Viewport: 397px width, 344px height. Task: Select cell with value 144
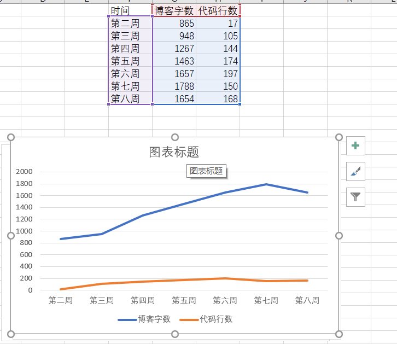pyautogui.click(x=218, y=48)
